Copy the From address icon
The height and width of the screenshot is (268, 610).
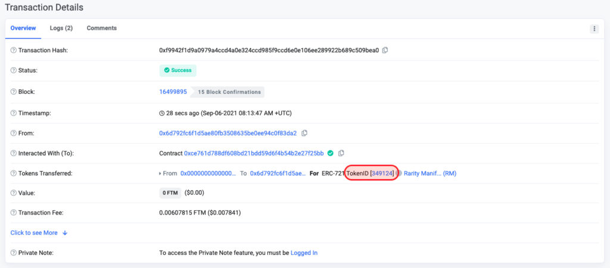tap(304, 133)
